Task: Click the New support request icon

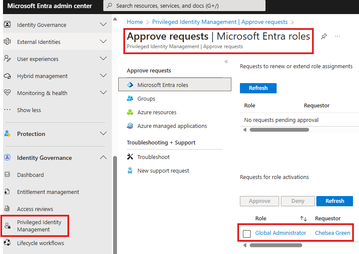Action: click(x=130, y=170)
